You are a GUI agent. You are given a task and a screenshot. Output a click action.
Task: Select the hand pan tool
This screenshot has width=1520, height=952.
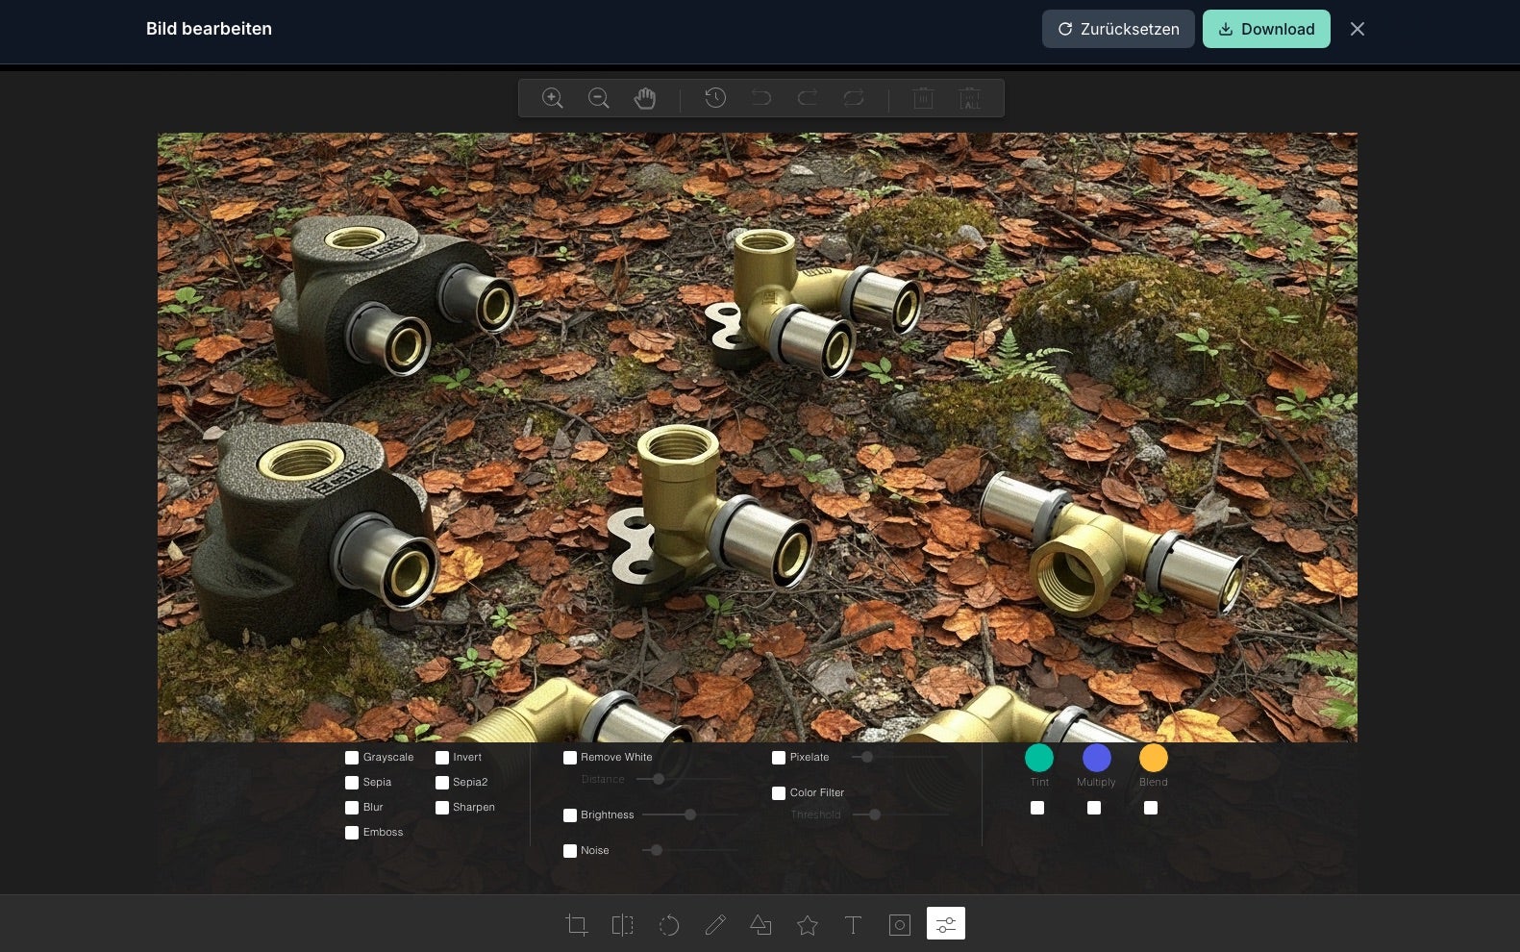[x=645, y=98]
